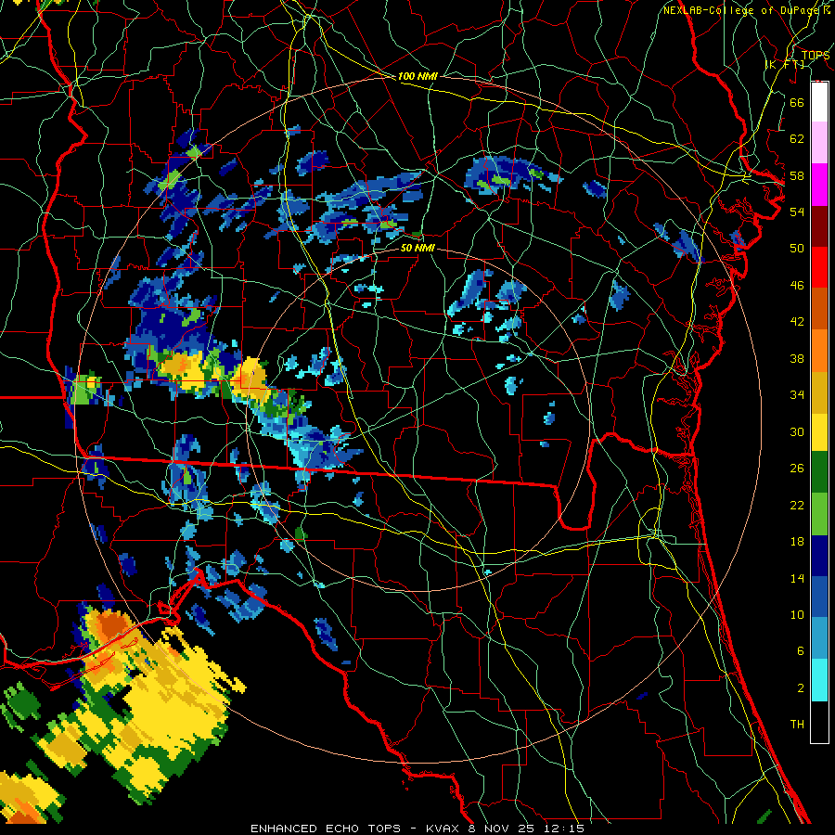Image resolution: width=835 pixels, height=835 pixels.
Task: Select the '50' legend value
Action: [797, 248]
